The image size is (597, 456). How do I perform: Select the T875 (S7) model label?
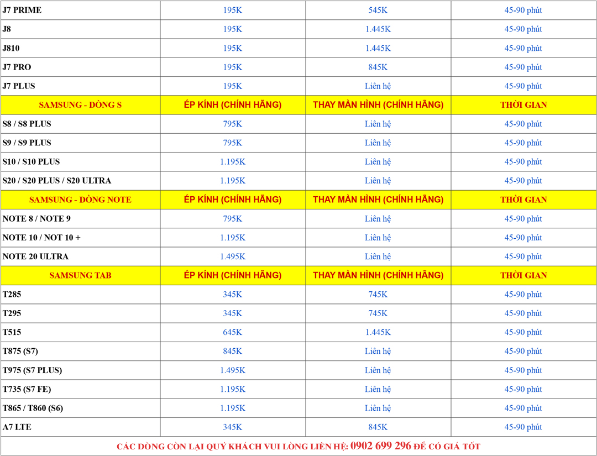(20, 352)
